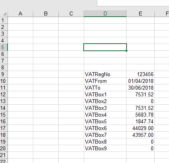This screenshot has height=163, width=169.
Task: Select the VATBox5 value 1847.74
Action: [x=140, y=121]
